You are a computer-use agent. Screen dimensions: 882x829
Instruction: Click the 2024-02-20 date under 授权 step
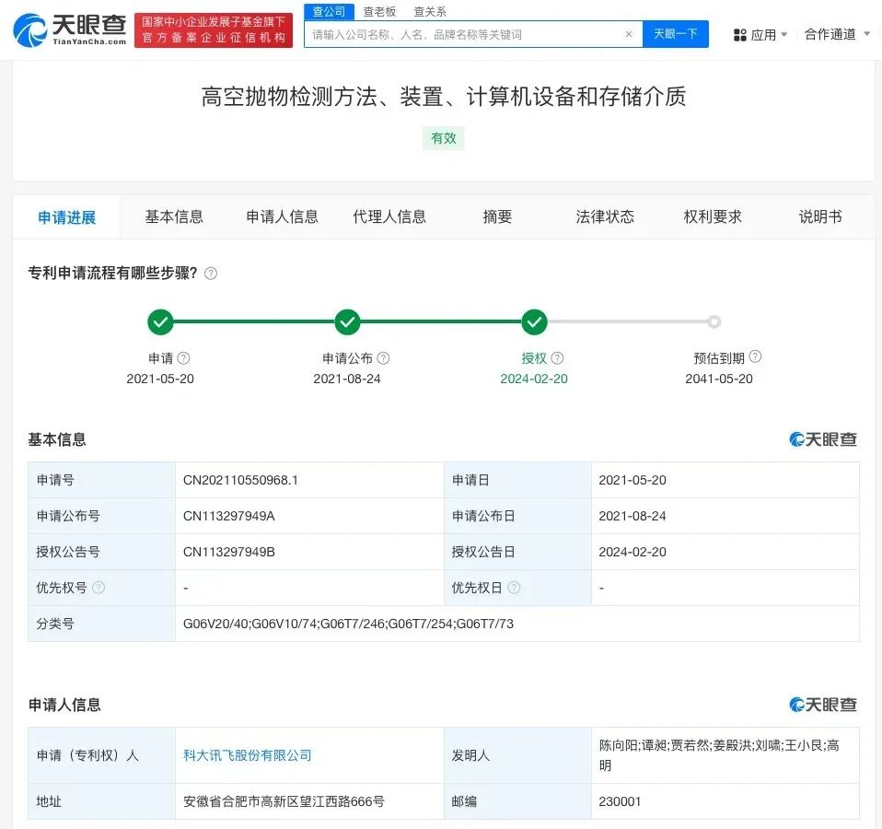coord(534,379)
